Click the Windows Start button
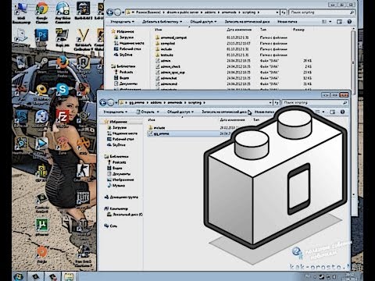The image size is (375, 281). [19, 276]
